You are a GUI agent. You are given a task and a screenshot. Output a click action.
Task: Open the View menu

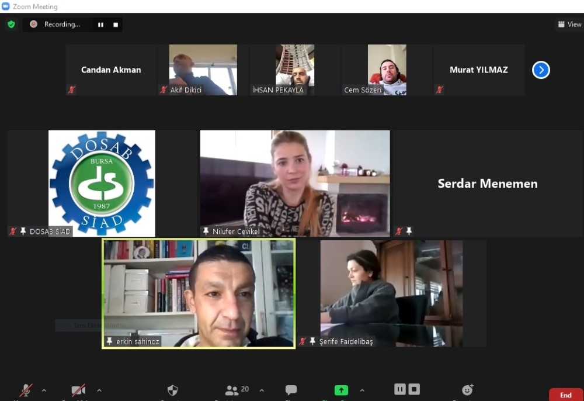[x=569, y=25]
